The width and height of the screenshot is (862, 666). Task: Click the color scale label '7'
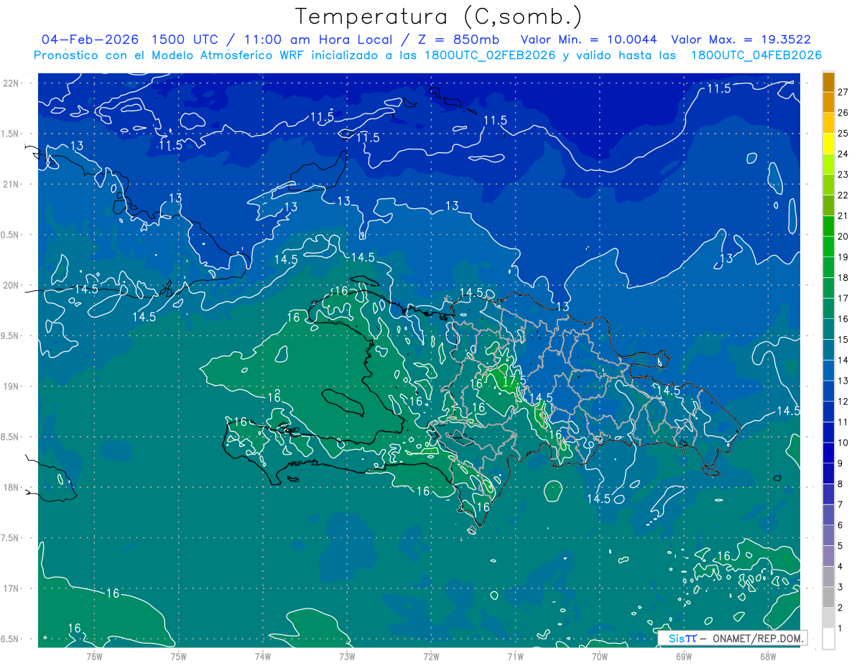(840, 504)
